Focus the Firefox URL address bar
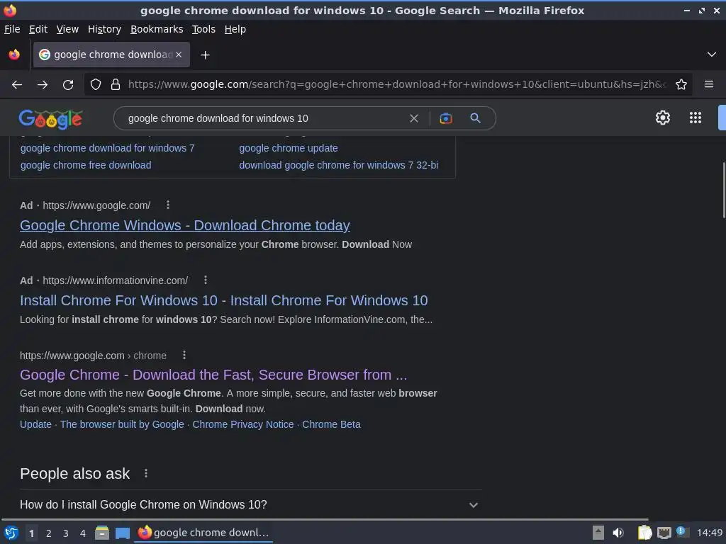The height and width of the screenshot is (544, 726). tap(397, 85)
